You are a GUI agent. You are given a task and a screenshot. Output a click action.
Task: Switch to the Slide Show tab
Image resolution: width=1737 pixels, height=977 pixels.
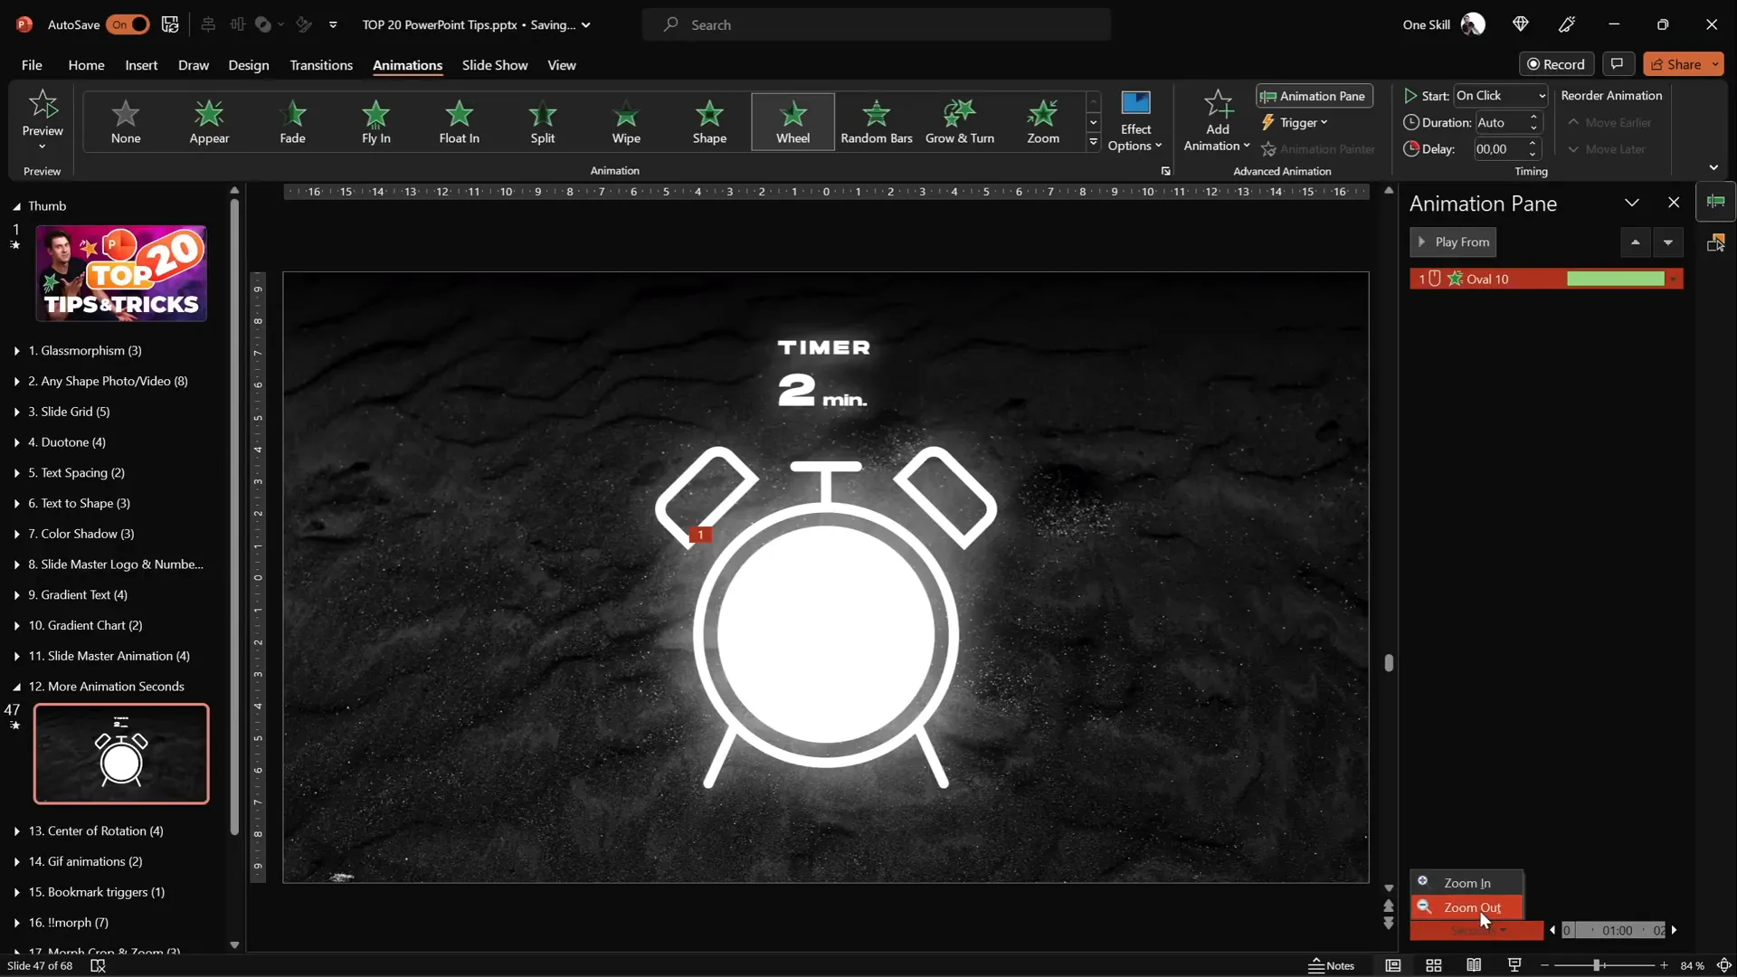[x=495, y=65]
